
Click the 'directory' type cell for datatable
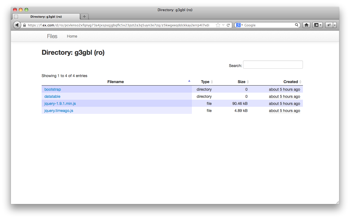(x=204, y=96)
